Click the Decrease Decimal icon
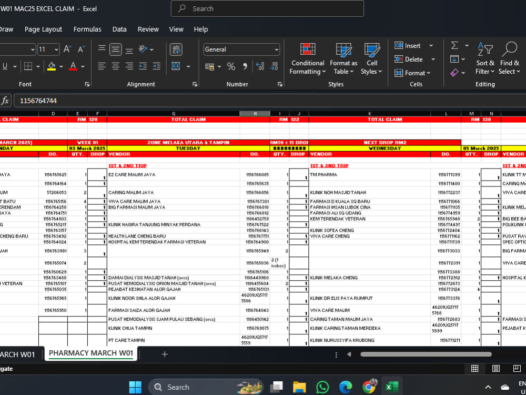This screenshot has width=526, height=395. pos(274,66)
